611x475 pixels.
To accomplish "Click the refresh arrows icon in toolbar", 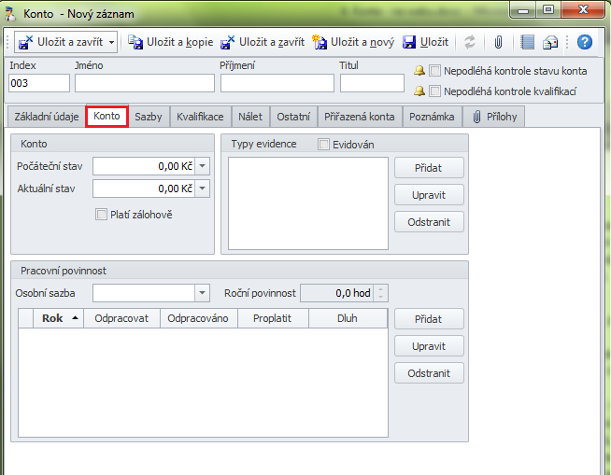I will 470,42.
